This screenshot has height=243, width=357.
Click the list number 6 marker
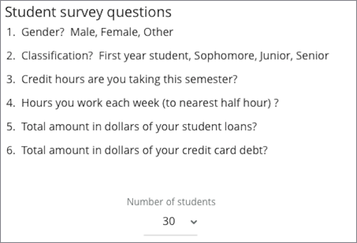(11, 151)
